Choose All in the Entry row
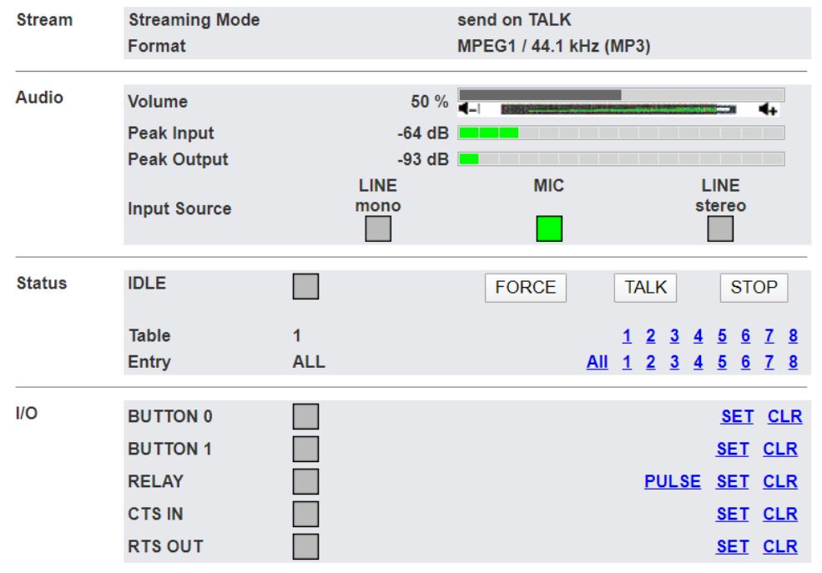 (596, 362)
